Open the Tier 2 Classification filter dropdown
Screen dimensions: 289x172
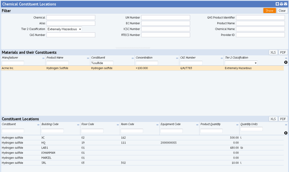(64, 29)
